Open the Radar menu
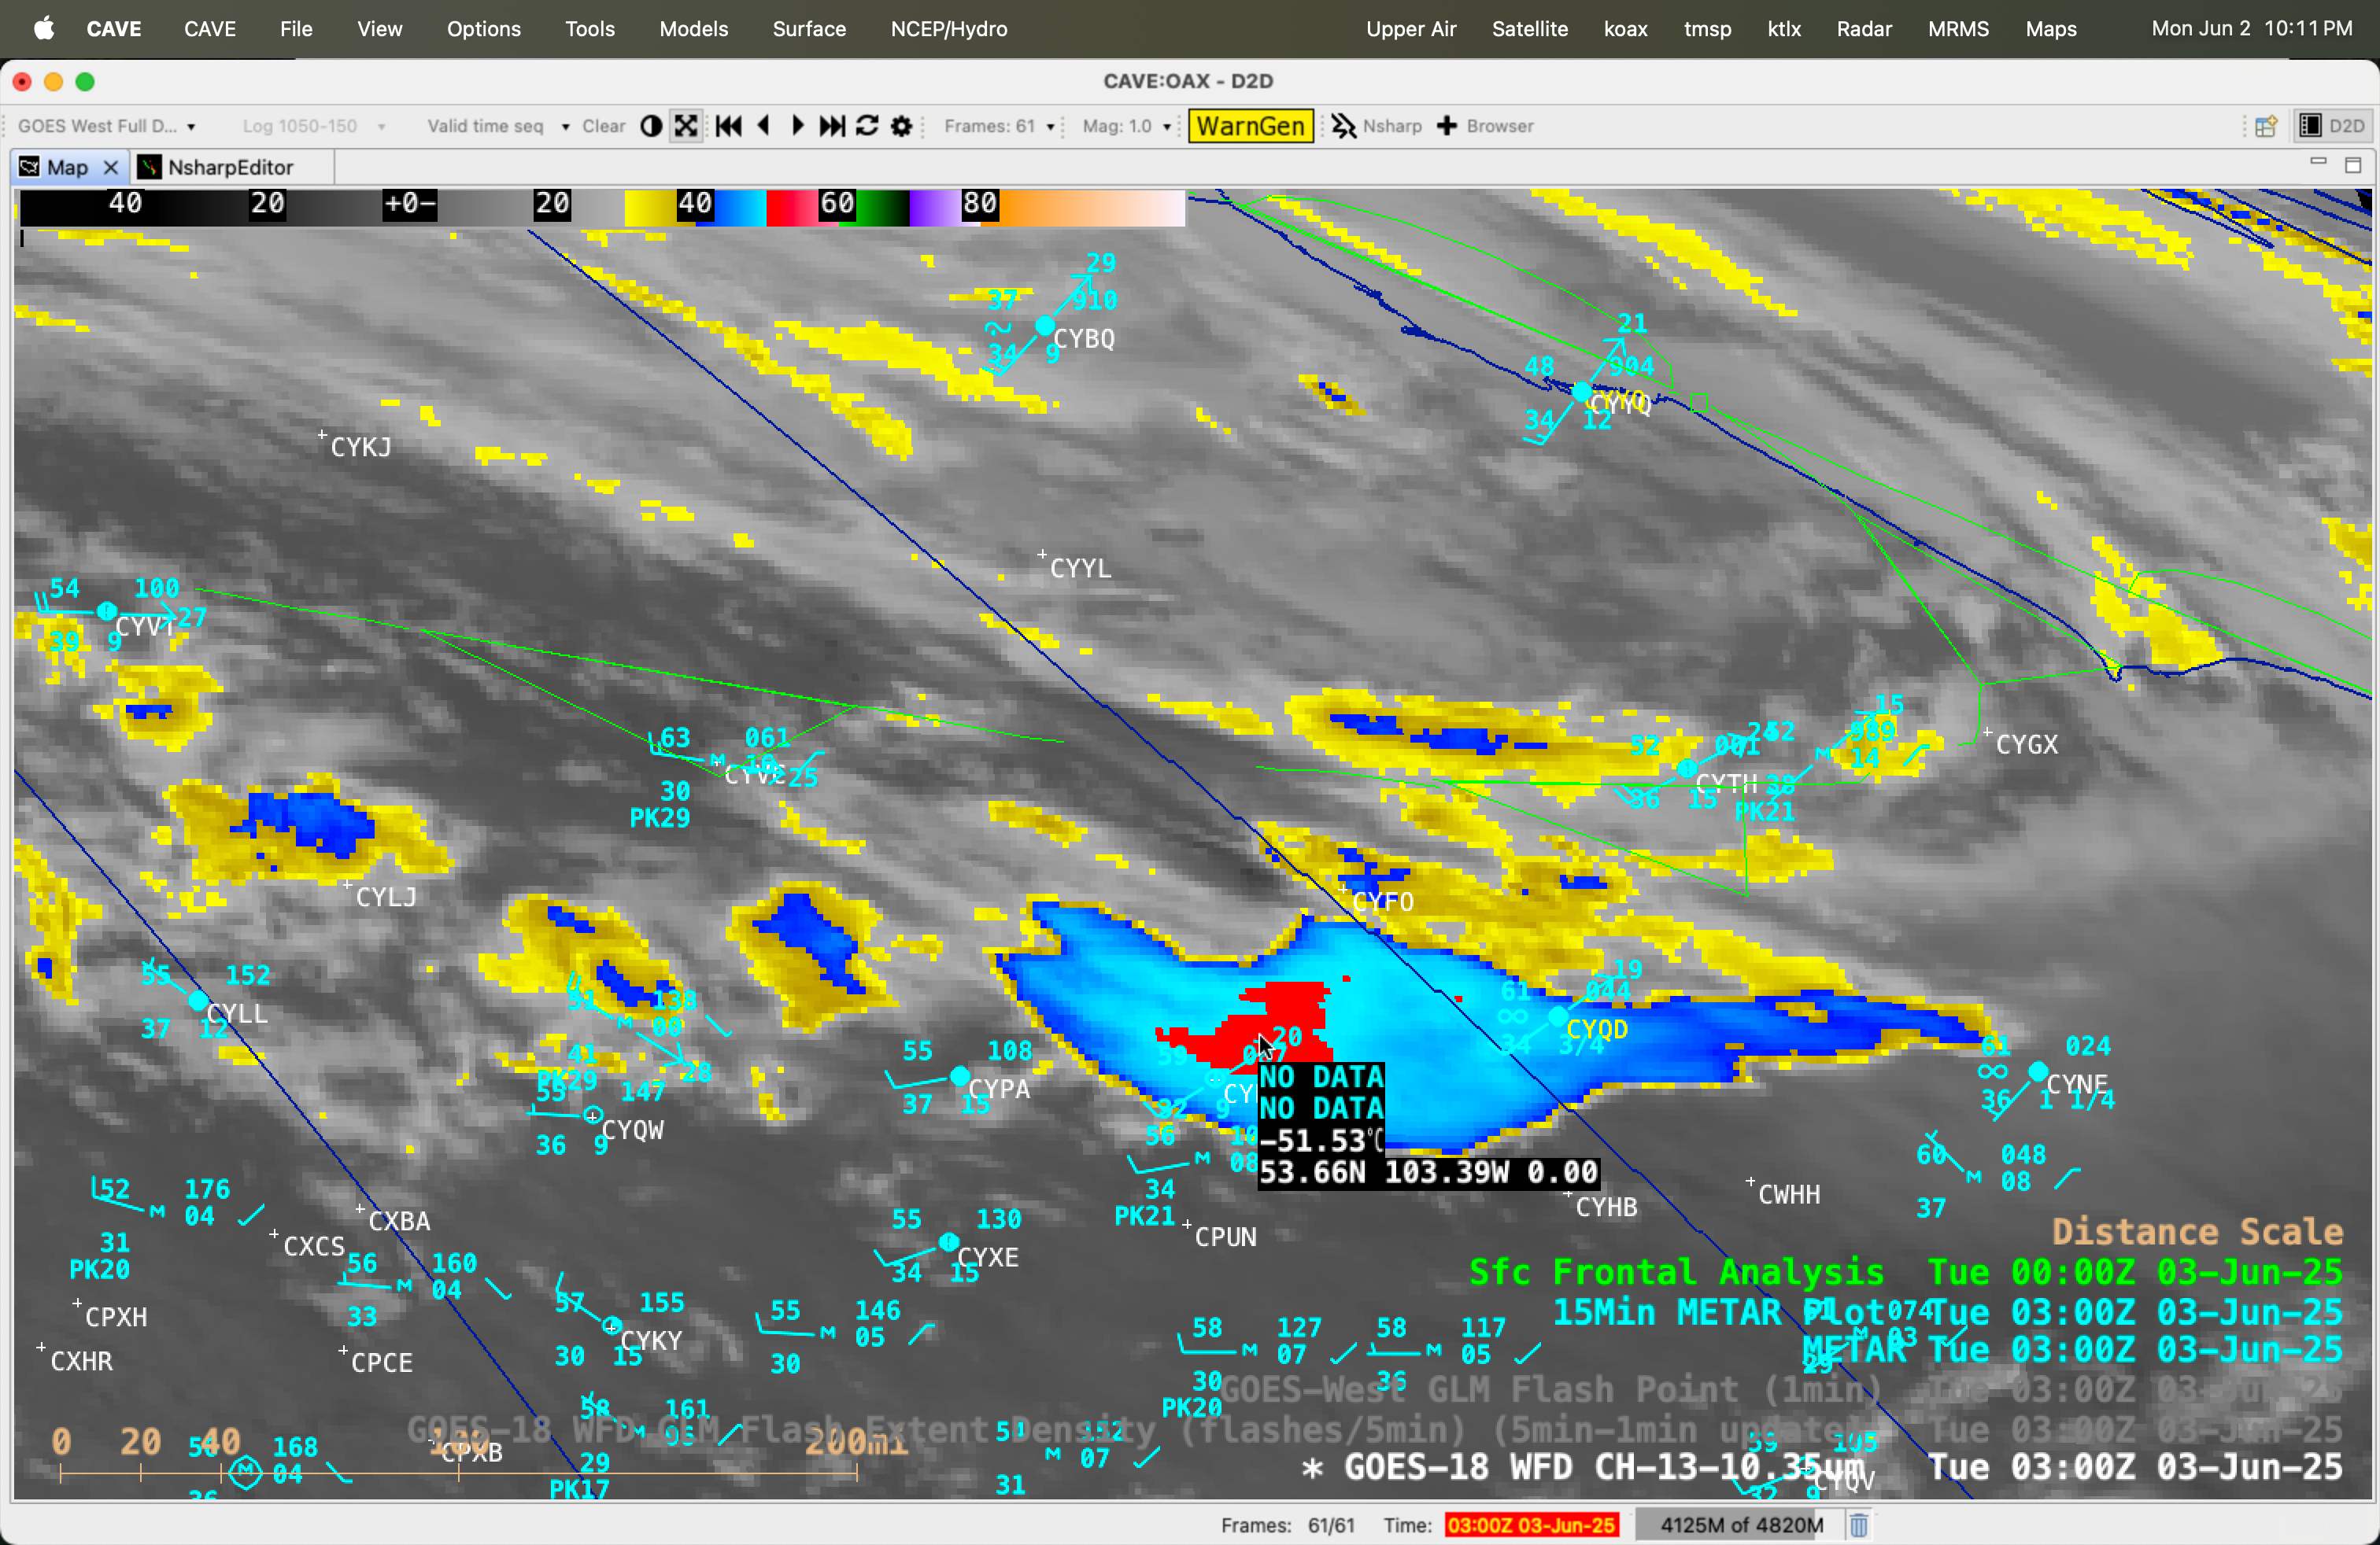This screenshot has width=2380, height=1545. coord(1864,28)
